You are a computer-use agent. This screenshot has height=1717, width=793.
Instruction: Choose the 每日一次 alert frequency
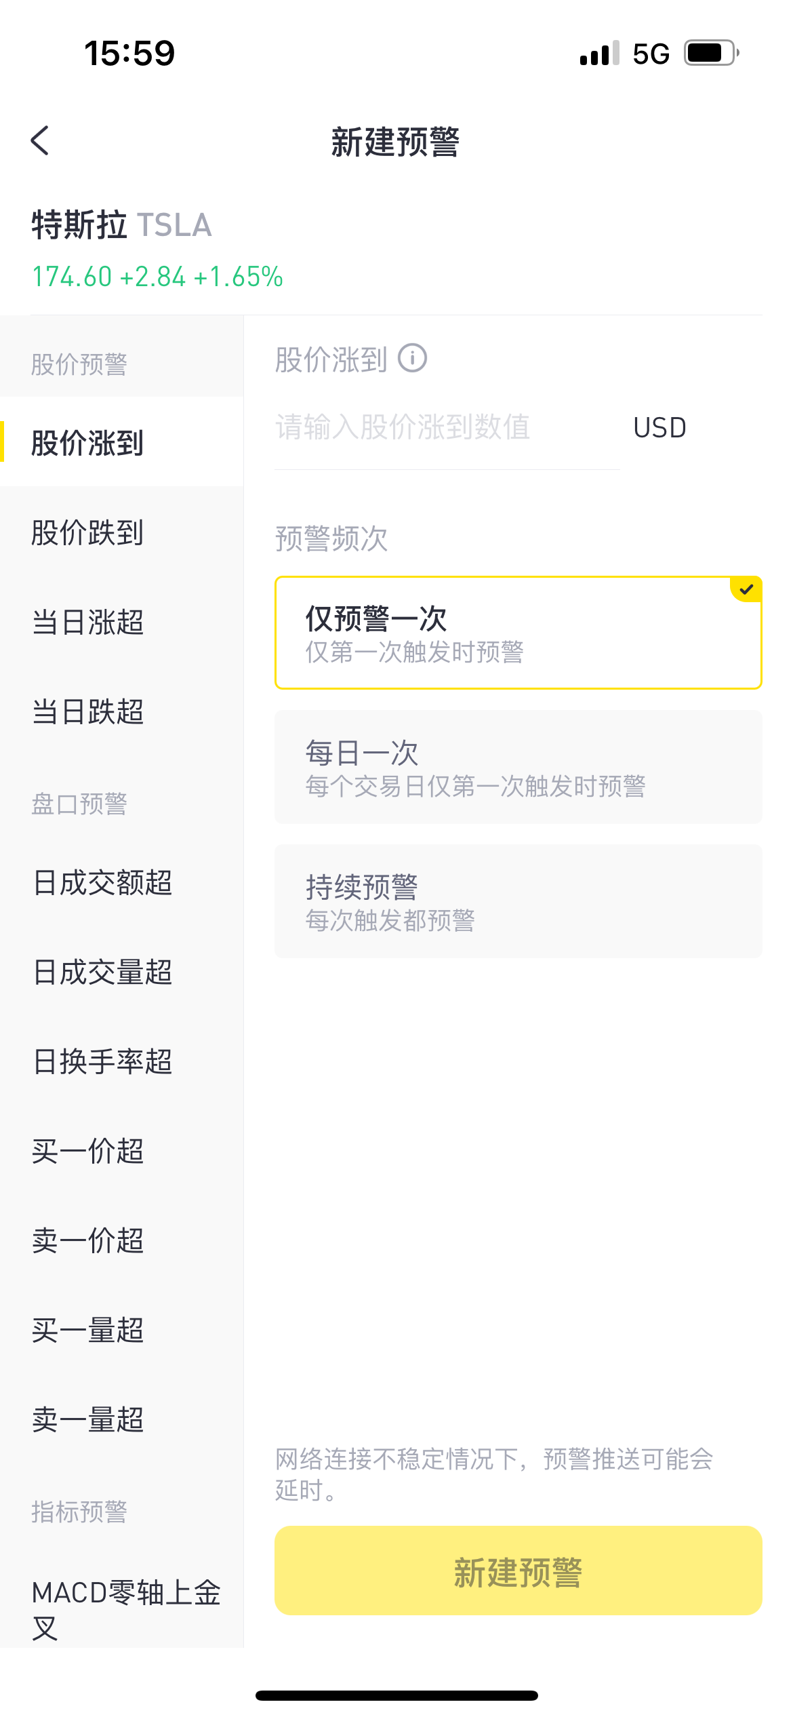coord(518,767)
